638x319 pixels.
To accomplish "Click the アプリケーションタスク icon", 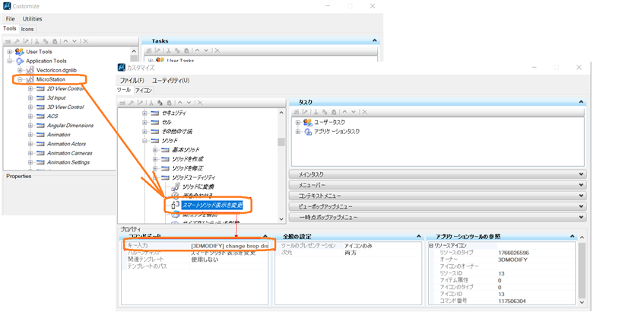I will [x=308, y=132].
